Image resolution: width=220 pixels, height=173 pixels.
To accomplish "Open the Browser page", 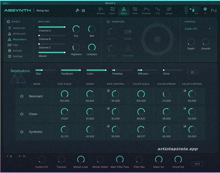I will [101, 11].
